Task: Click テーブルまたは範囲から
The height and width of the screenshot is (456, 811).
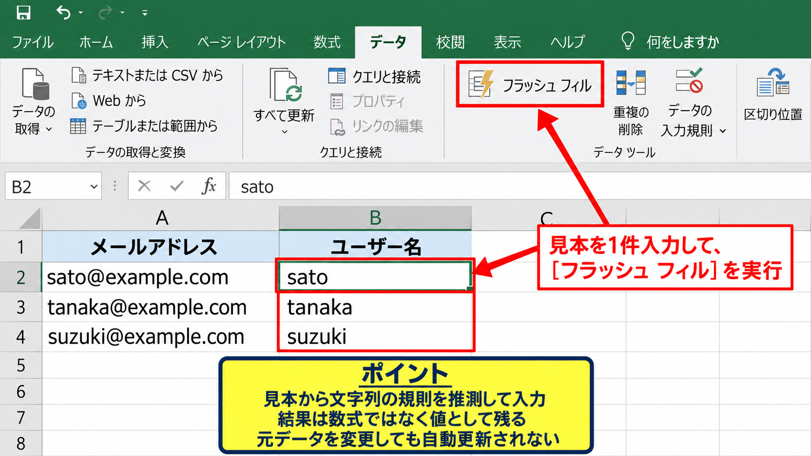Action: tap(144, 126)
